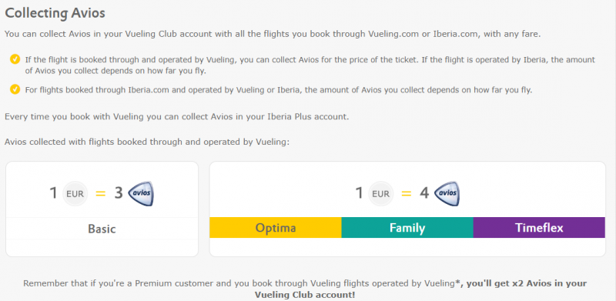
Task: Click the Avios logo in the Basic card
Action: 141,193
